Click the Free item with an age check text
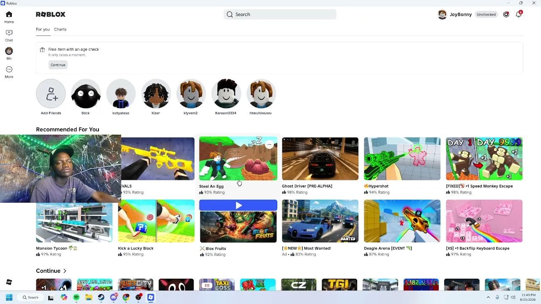This screenshot has width=541, height=304. coord(74,49)
